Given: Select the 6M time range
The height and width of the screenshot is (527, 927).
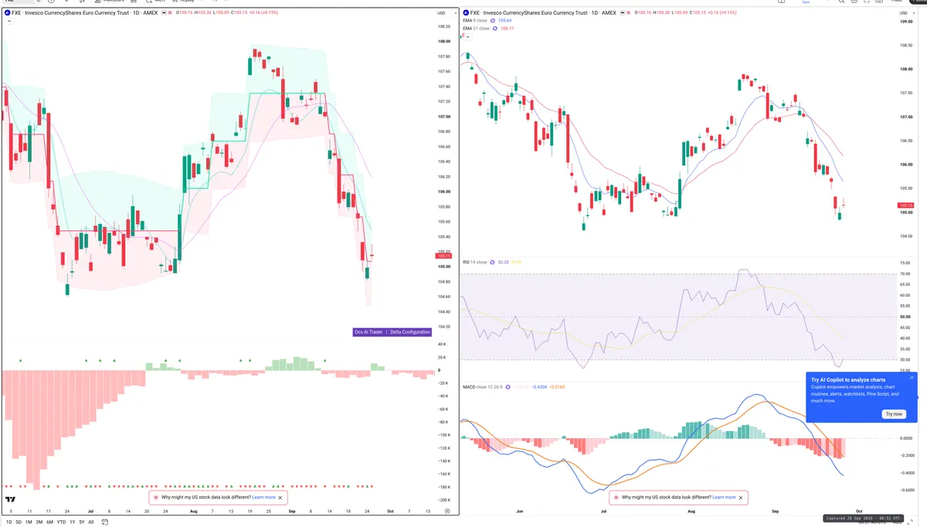Looking at the screenshot, I should click(x=50, y=522).
